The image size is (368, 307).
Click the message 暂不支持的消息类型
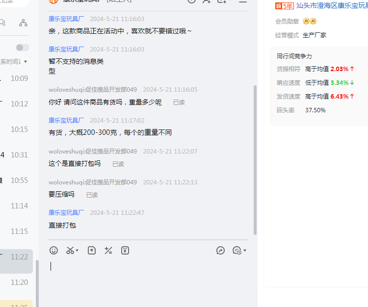tap(76, 66)
